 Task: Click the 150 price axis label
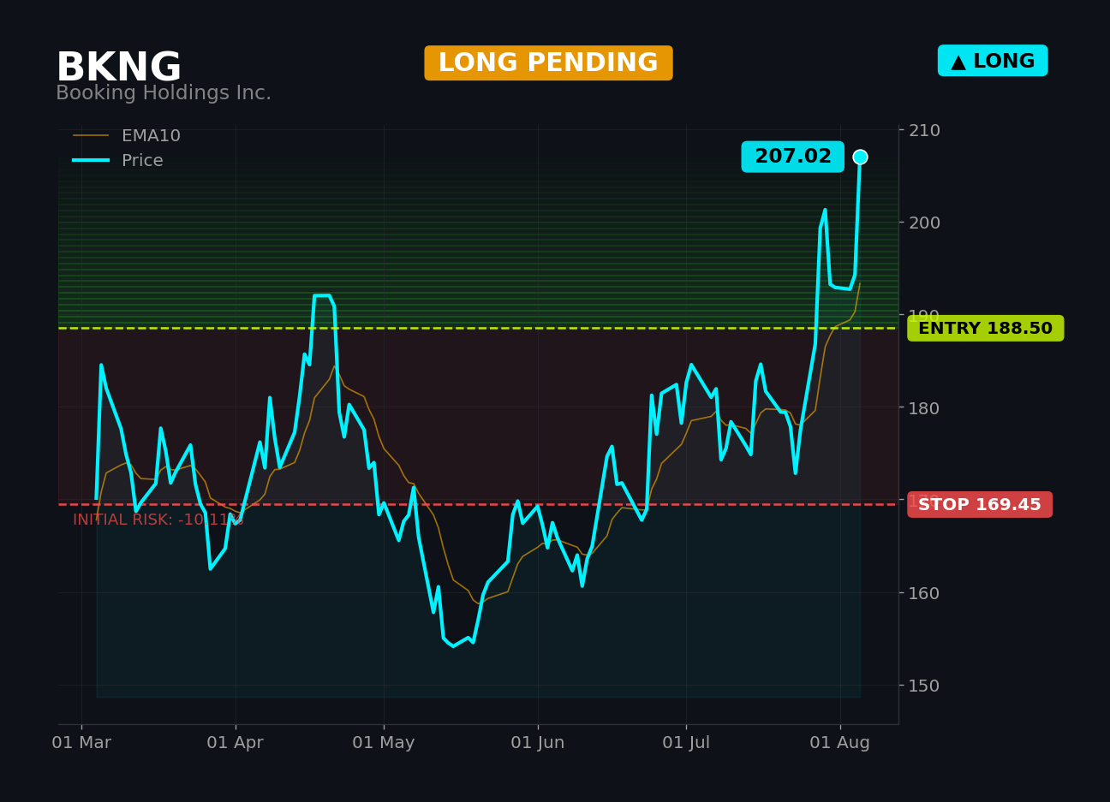[x=924, y=685]
